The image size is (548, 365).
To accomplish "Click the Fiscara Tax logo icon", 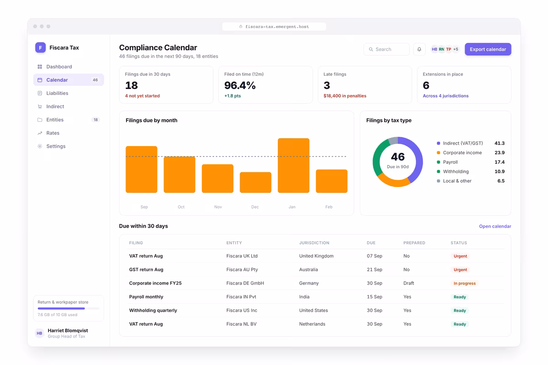I will (x=40, y=47).
